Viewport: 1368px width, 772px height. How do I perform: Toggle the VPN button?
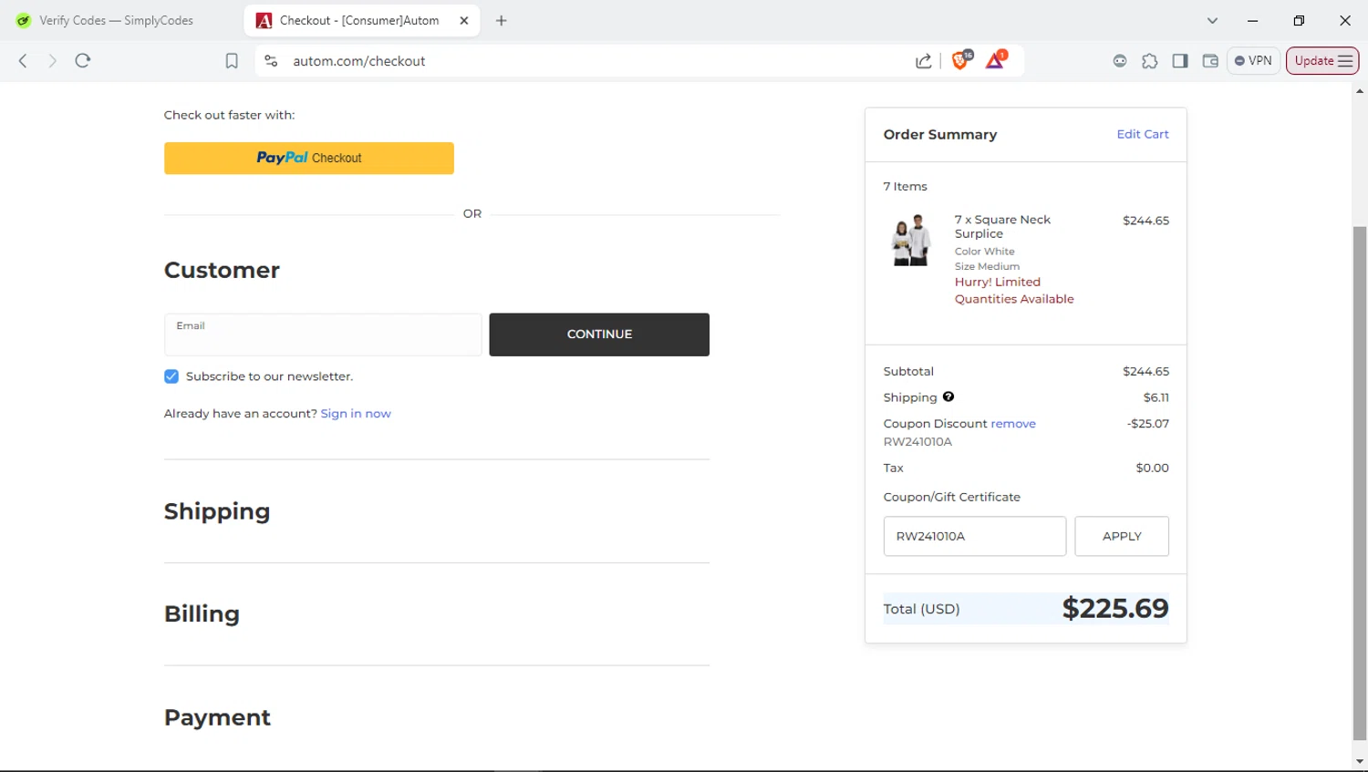point(1253,61)
